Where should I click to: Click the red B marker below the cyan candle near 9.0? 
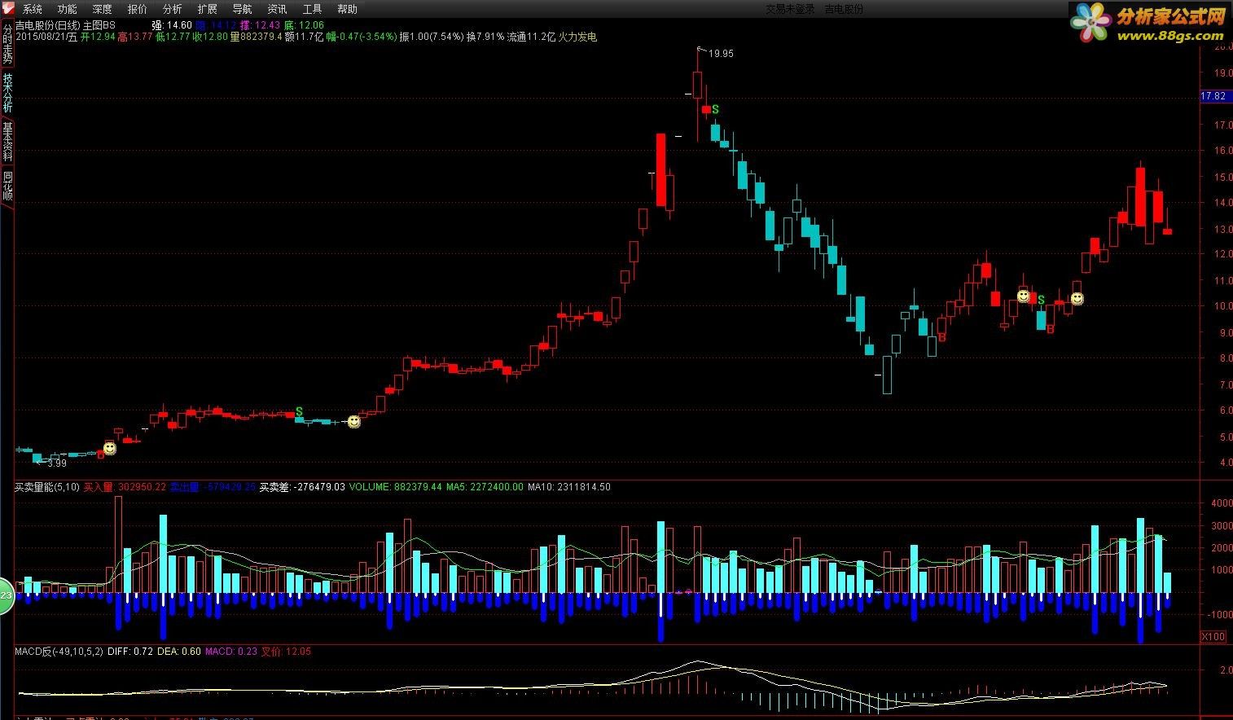1051,329
